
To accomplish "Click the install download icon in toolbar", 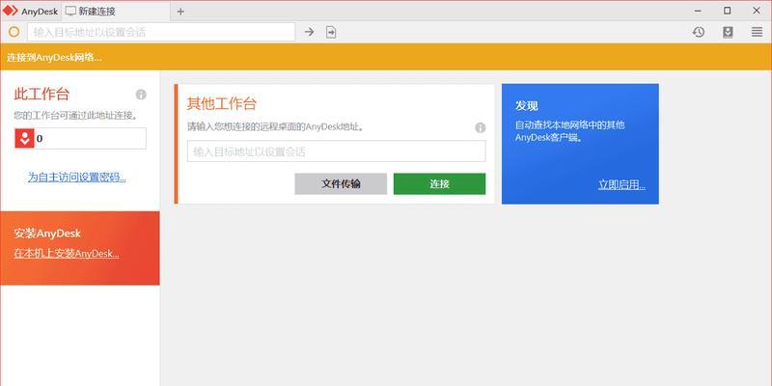I will point(728,32).
